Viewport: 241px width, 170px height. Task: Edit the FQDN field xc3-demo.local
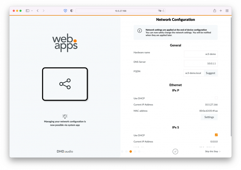[x=193, y=73]
